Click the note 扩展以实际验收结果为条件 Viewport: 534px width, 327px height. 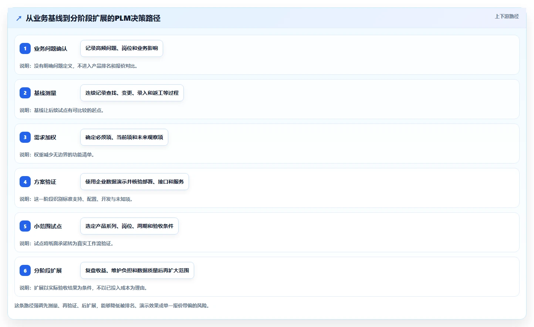click(84, 288)
